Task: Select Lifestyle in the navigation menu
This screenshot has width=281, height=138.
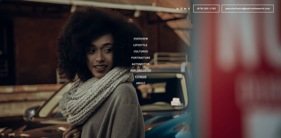Action: tap(140, 45)
